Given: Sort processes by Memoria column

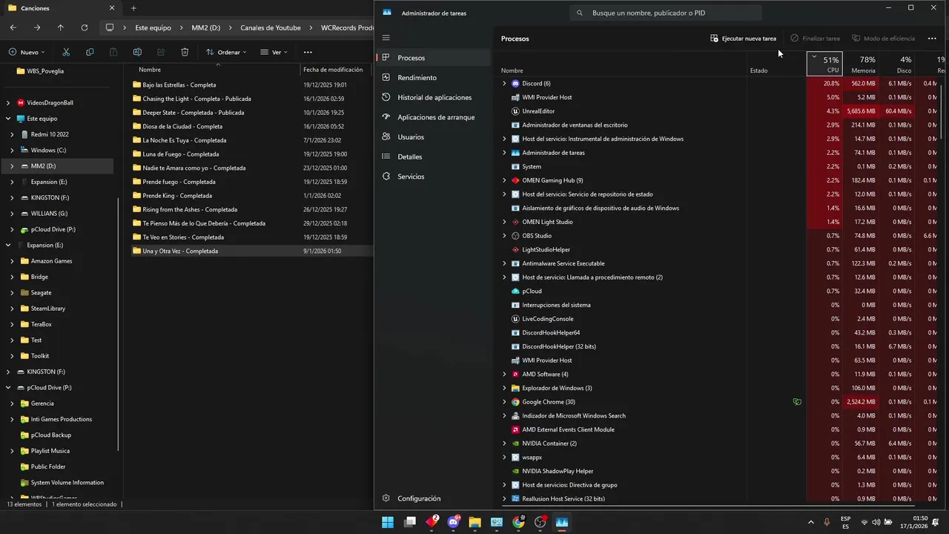Looking at the screenshot, I should tap(862, 64).
